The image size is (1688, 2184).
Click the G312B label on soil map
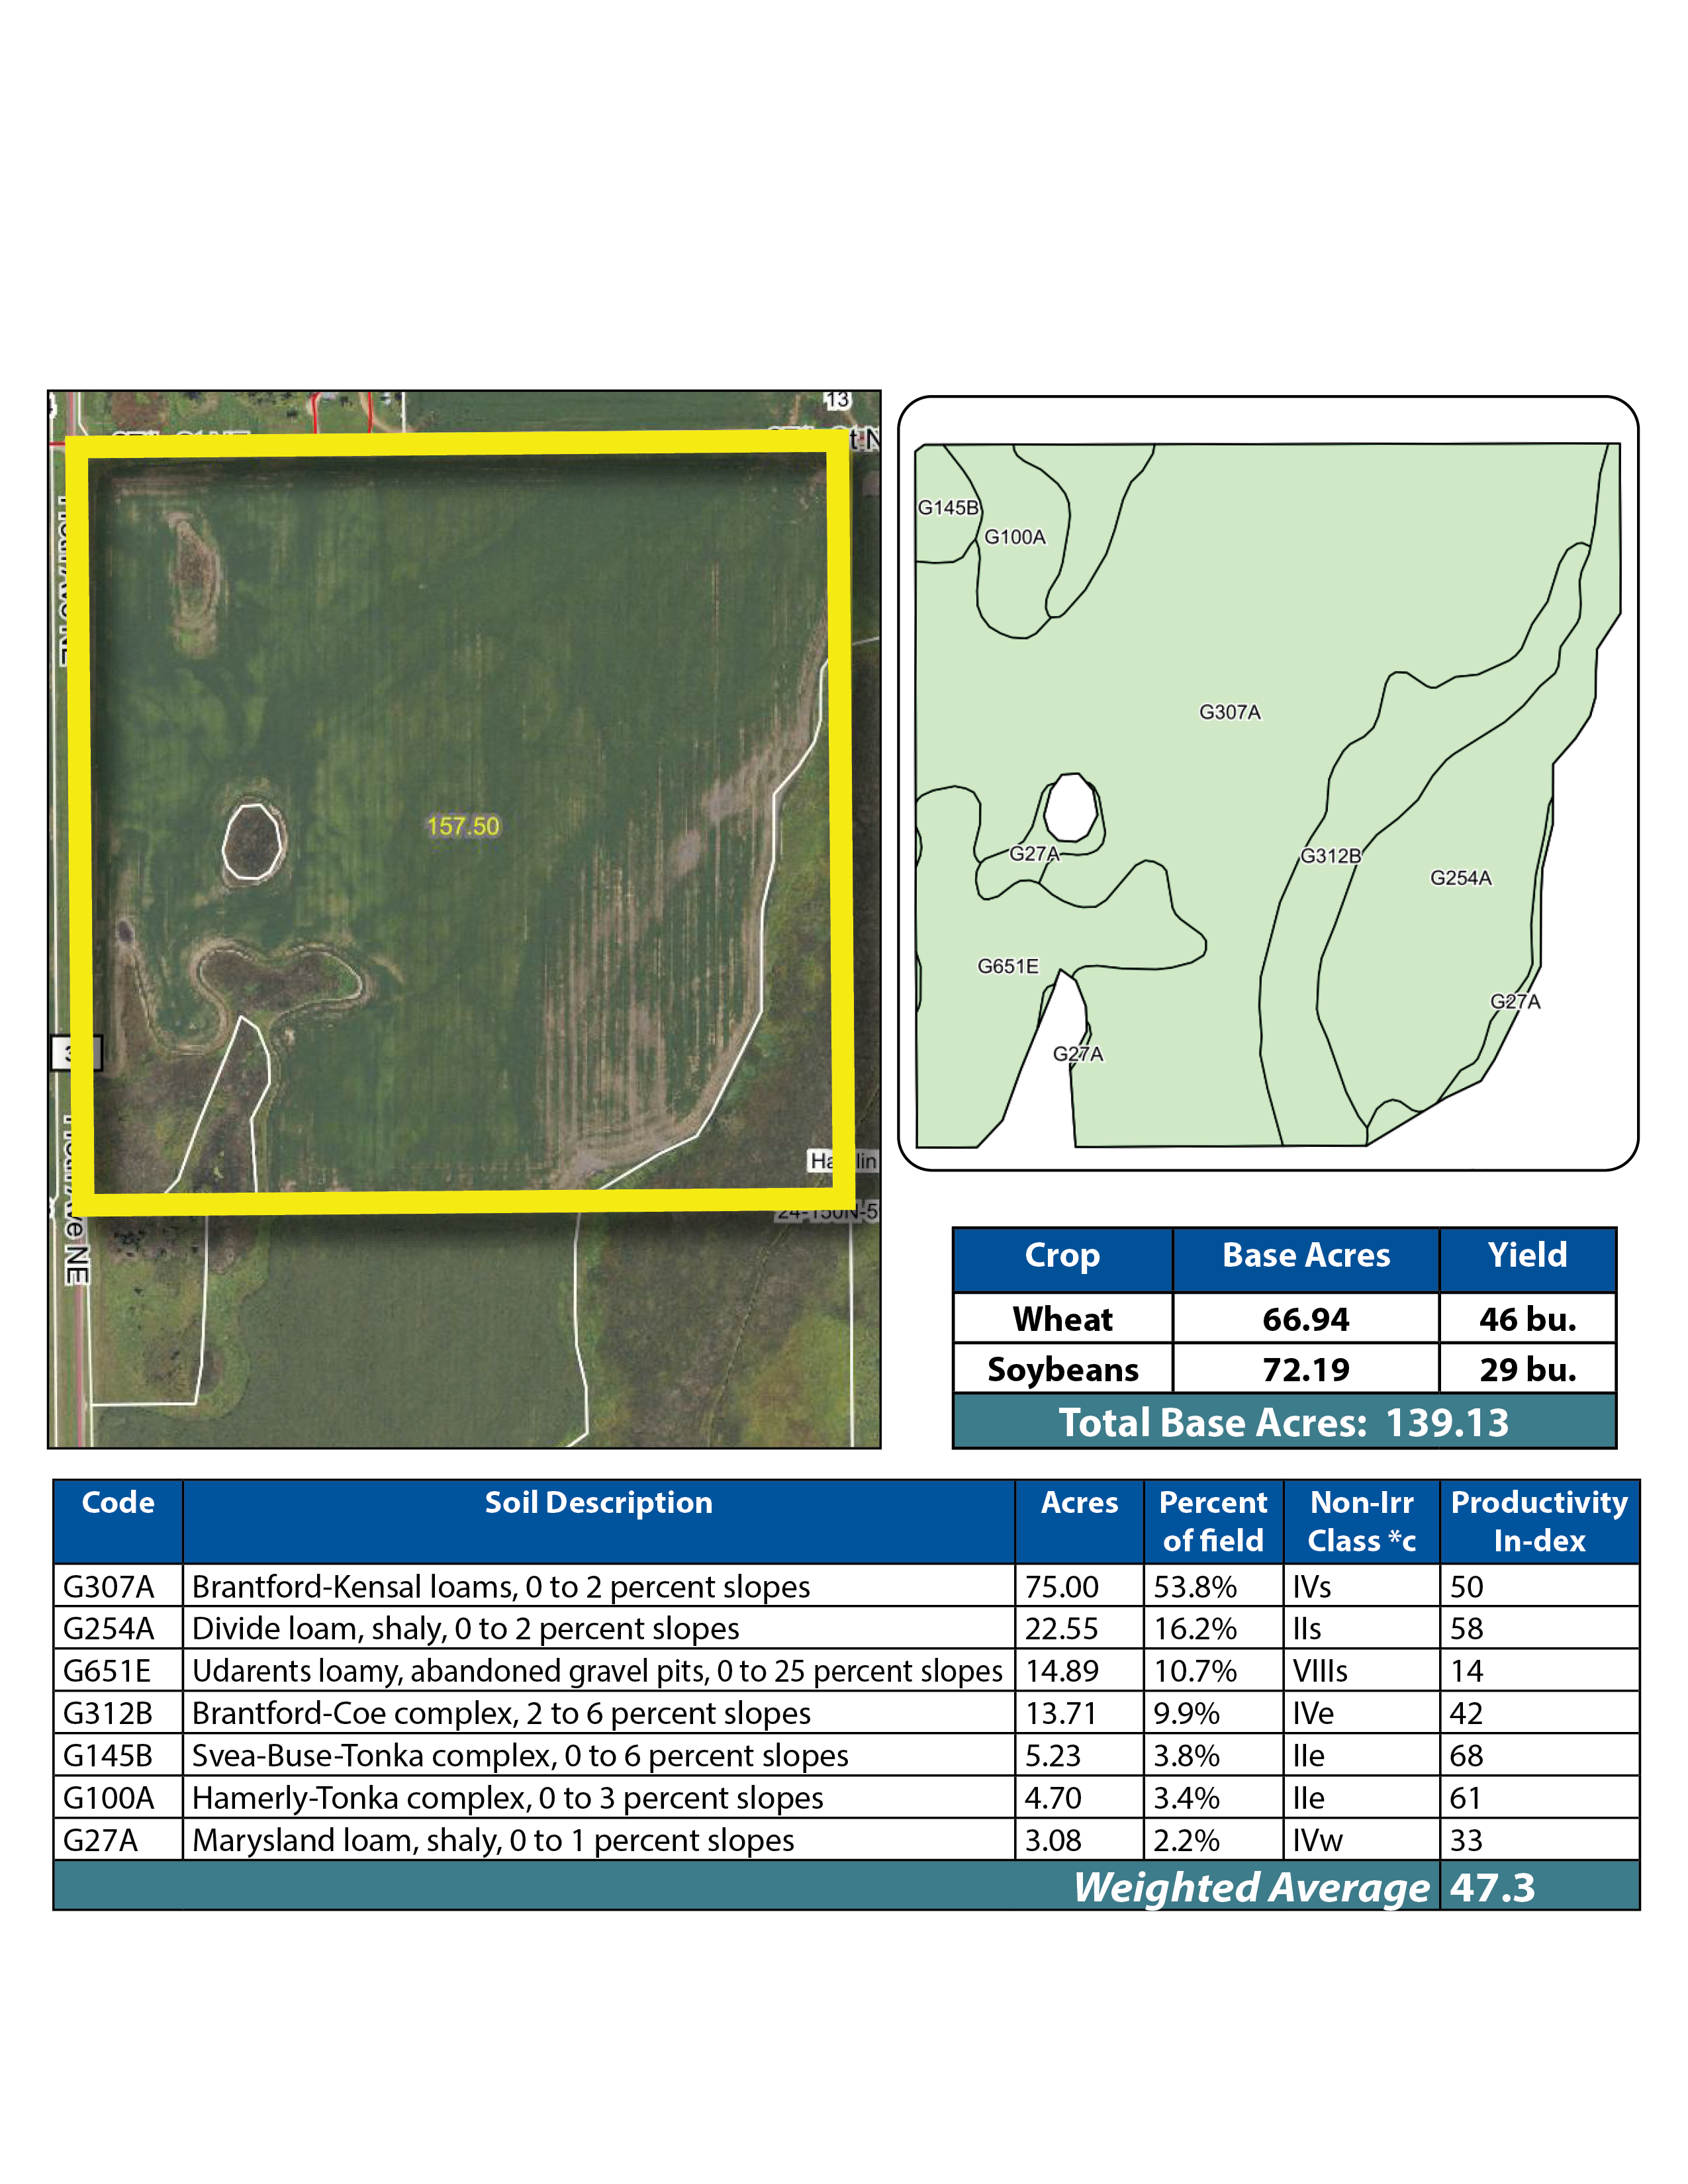pos(1330,856)
